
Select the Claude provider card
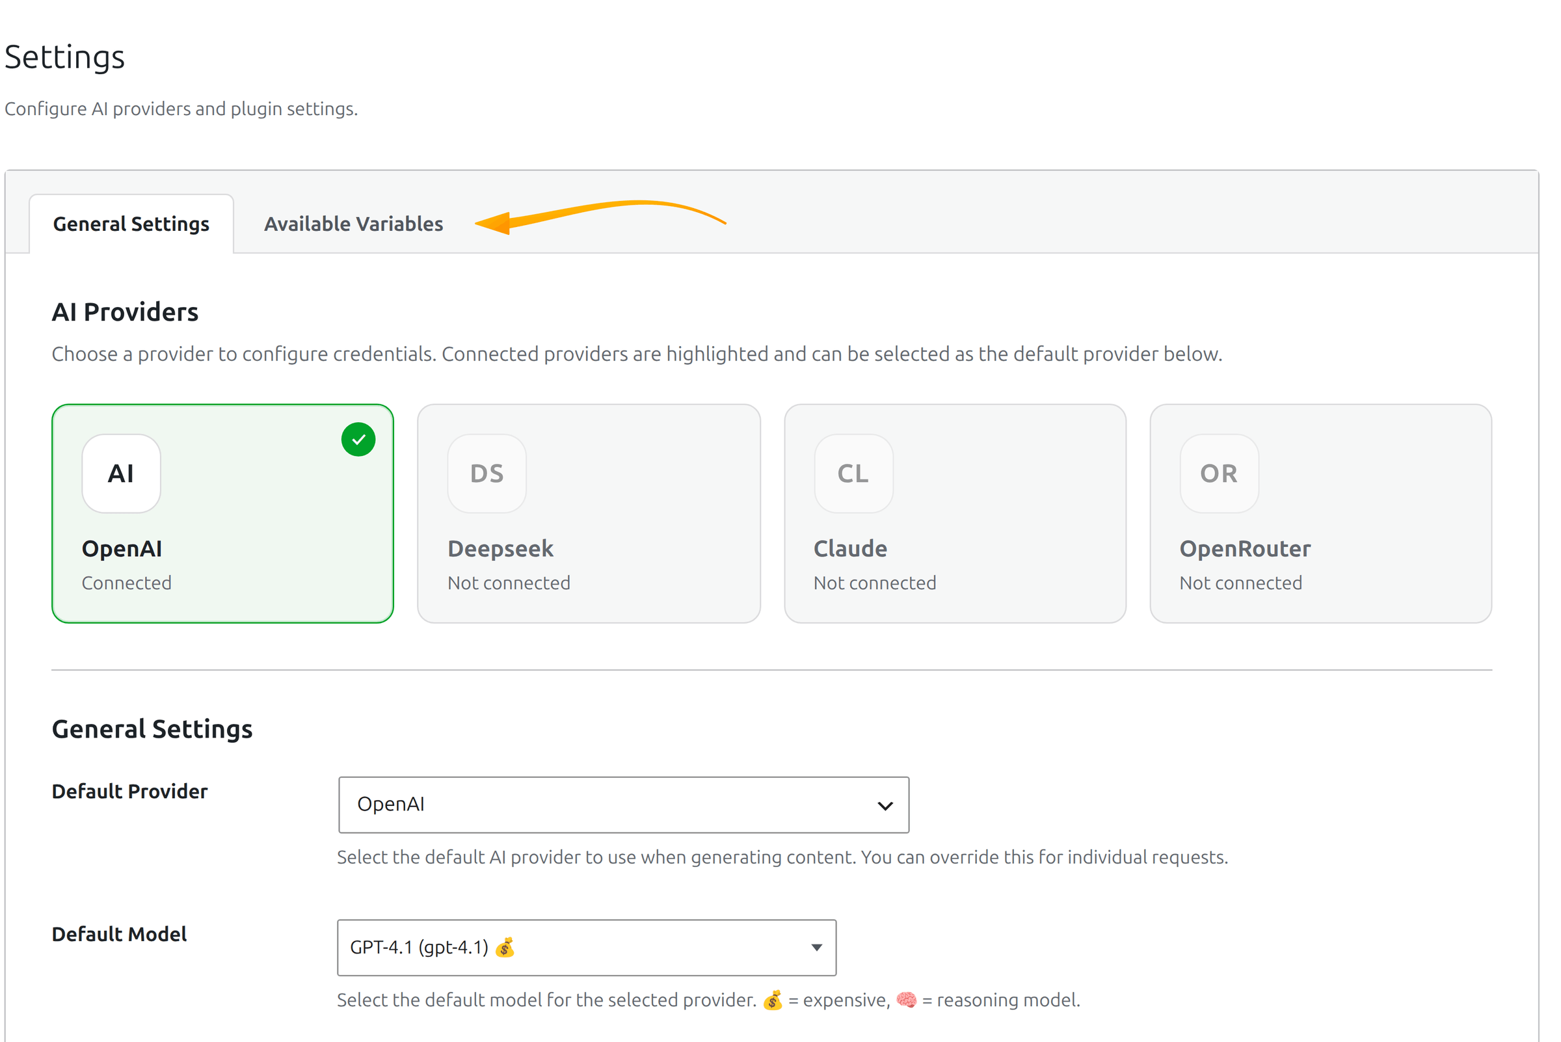click(x=955, y=514)
